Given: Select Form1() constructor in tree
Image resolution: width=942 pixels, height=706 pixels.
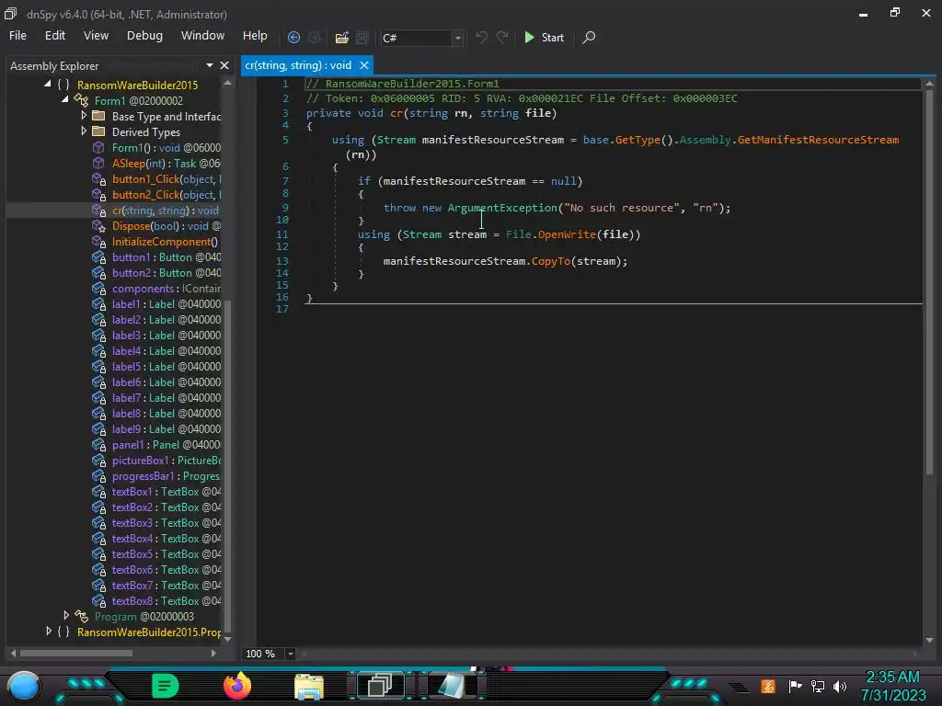Looking at the screenshot, I should (166, 148).
